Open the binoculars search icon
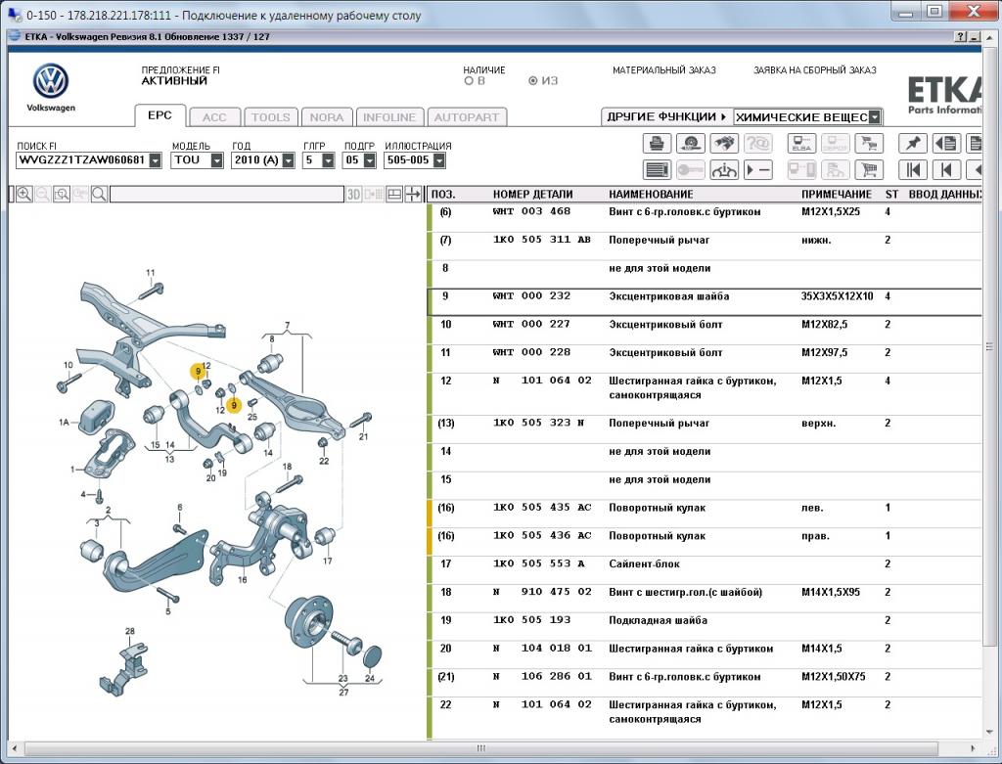 click(724, 143)
